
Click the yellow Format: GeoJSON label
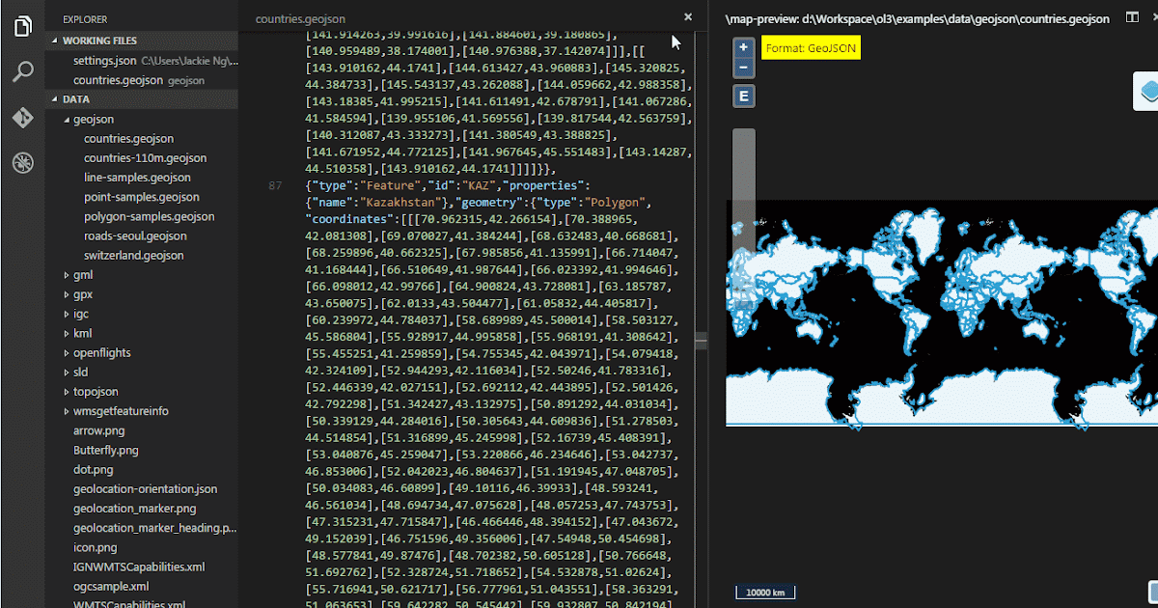pyautogui.click(x=811, y=46)
